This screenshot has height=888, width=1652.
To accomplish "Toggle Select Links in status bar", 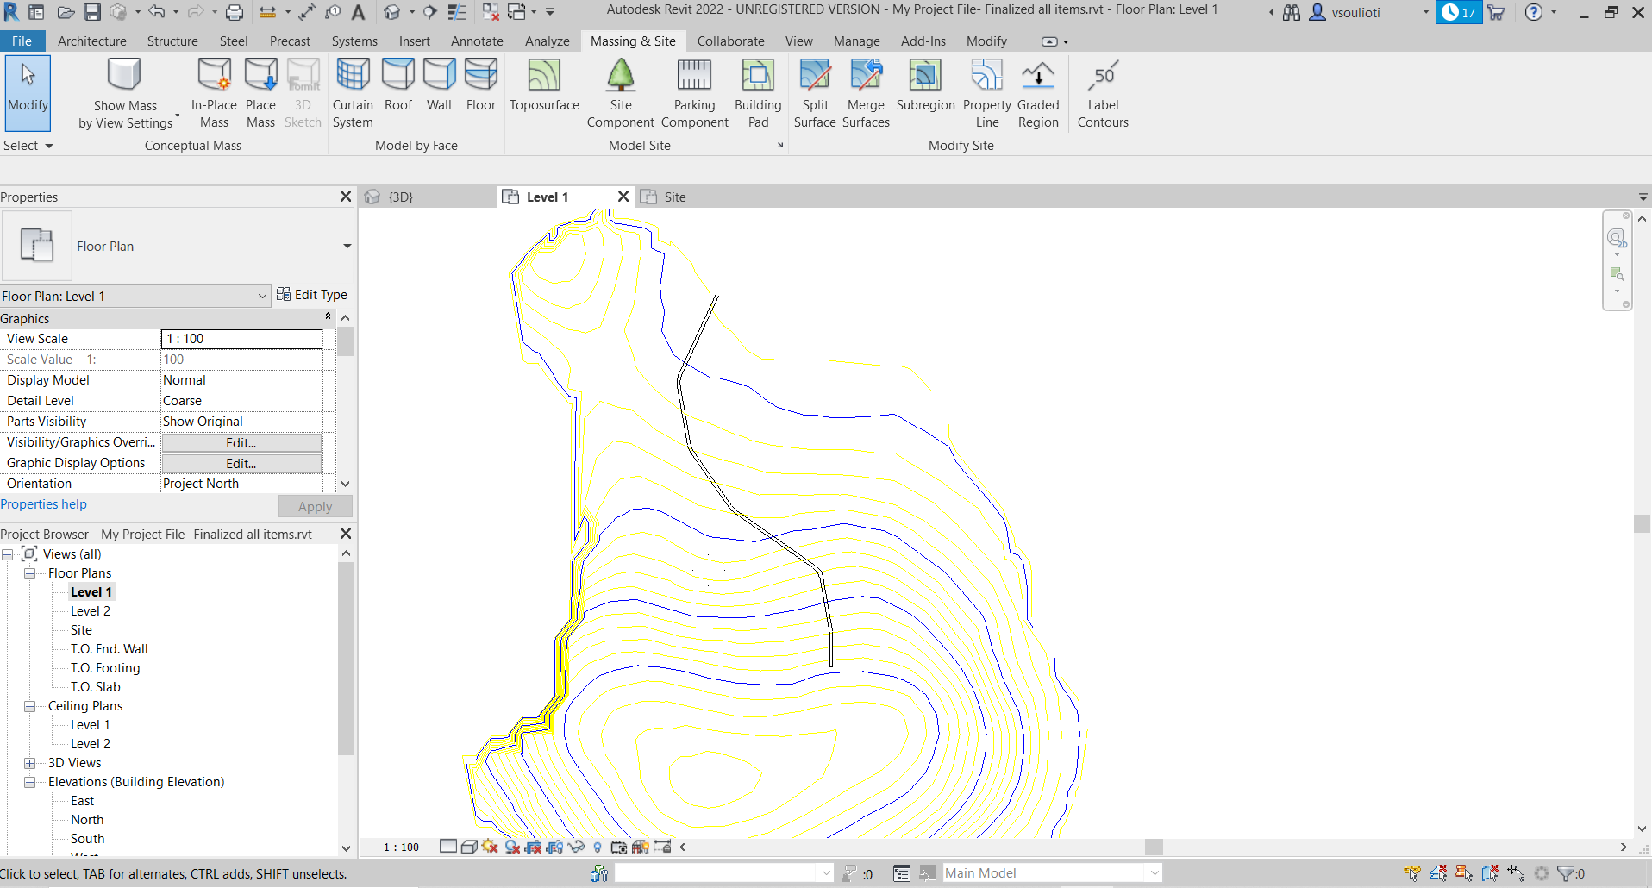I will [1412, 873].
